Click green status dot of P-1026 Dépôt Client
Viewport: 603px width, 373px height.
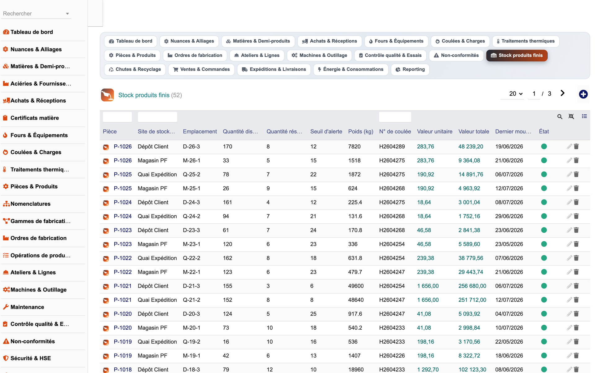(544, 147)
